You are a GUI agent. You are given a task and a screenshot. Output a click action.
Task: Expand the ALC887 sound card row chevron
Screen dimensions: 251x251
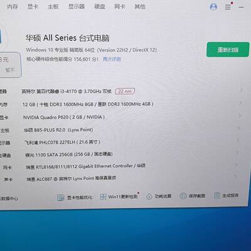pyautogui.click(x=235, y=177)
